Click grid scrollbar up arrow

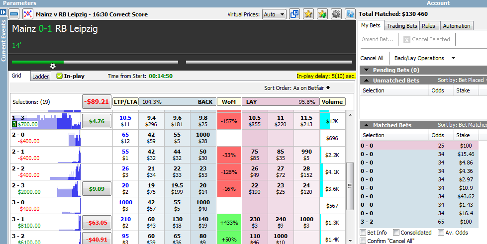pos(350,115)
